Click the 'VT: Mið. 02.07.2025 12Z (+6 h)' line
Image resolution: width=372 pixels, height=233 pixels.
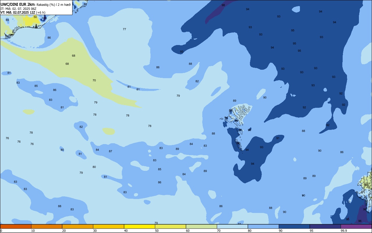[23, 12]
